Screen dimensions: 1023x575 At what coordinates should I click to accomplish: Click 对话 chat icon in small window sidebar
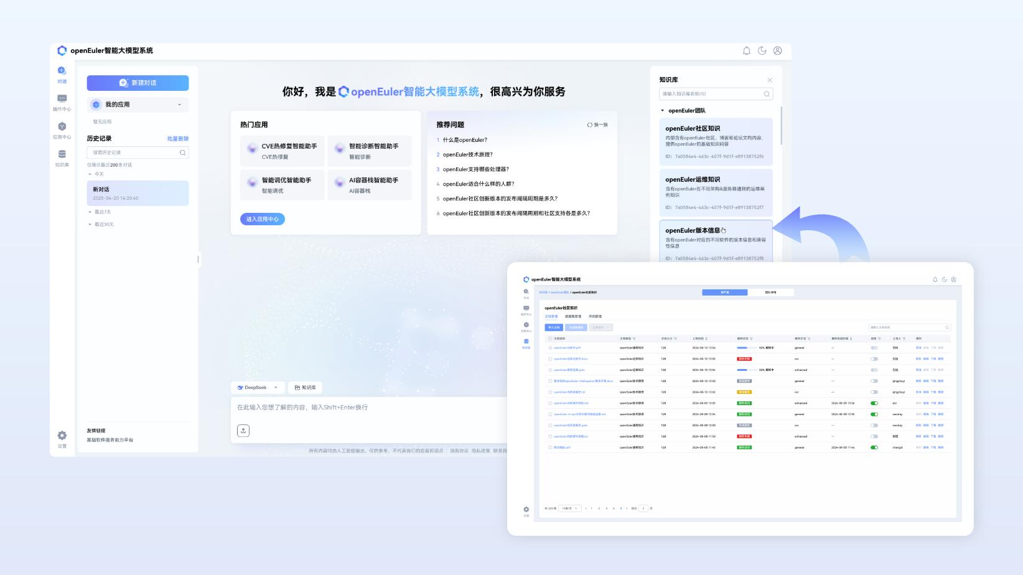click(x=526, y=292)
